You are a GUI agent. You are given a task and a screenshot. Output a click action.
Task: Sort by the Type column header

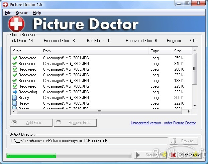click(x=160, y=51)
